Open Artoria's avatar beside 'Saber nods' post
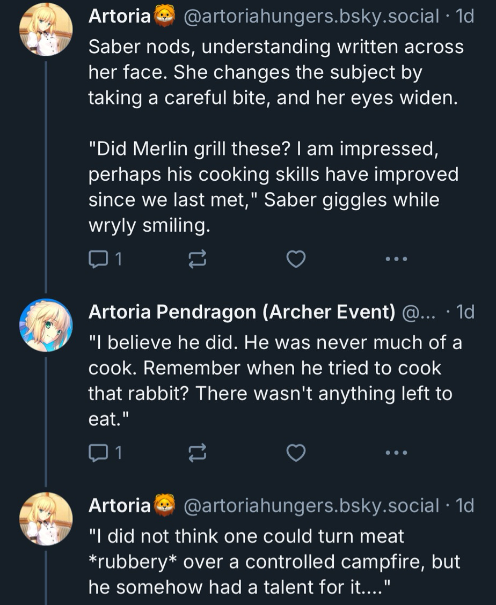The height and width of the screenshot is (605, 496). pyautogui.click(x=46, y=29)
